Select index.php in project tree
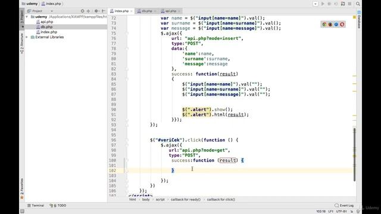This screenshot has height=214, width=381. (49, 32)
